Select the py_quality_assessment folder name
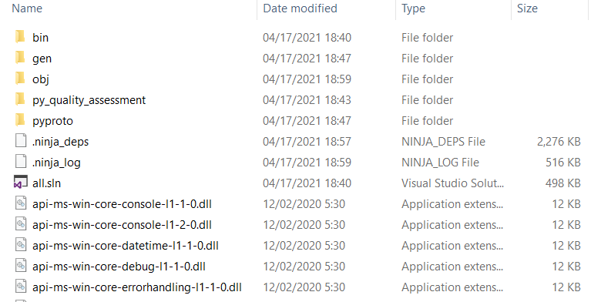This screenshot has width=591, height=302. [89, 100]
